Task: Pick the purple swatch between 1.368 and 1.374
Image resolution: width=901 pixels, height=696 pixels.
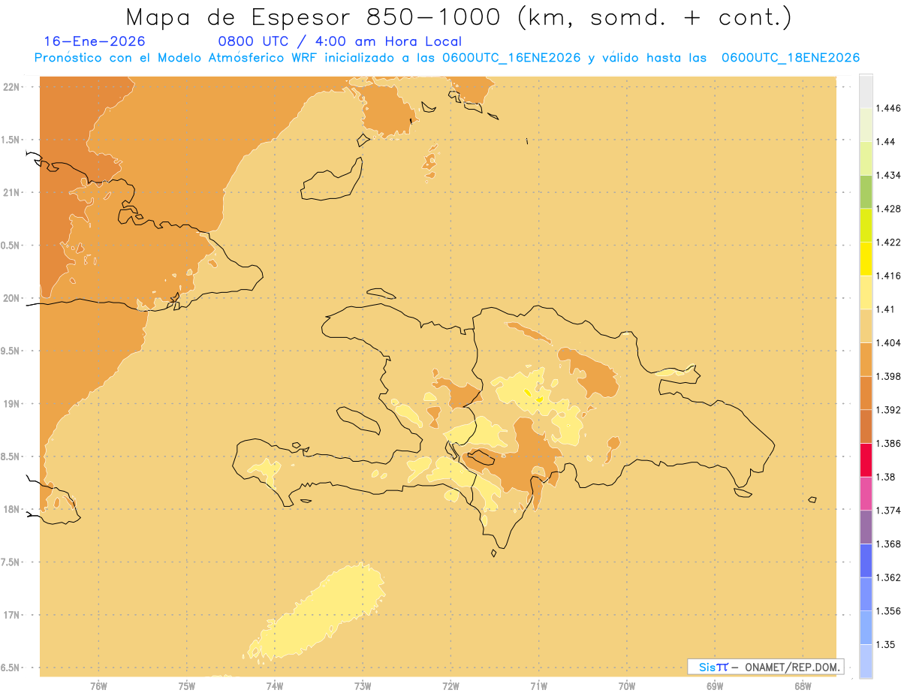Action: [x=866, y=527]
